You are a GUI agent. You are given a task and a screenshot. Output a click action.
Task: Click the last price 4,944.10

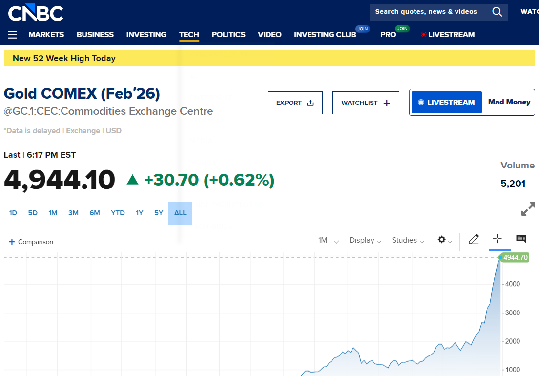click(x=60, y=179)
